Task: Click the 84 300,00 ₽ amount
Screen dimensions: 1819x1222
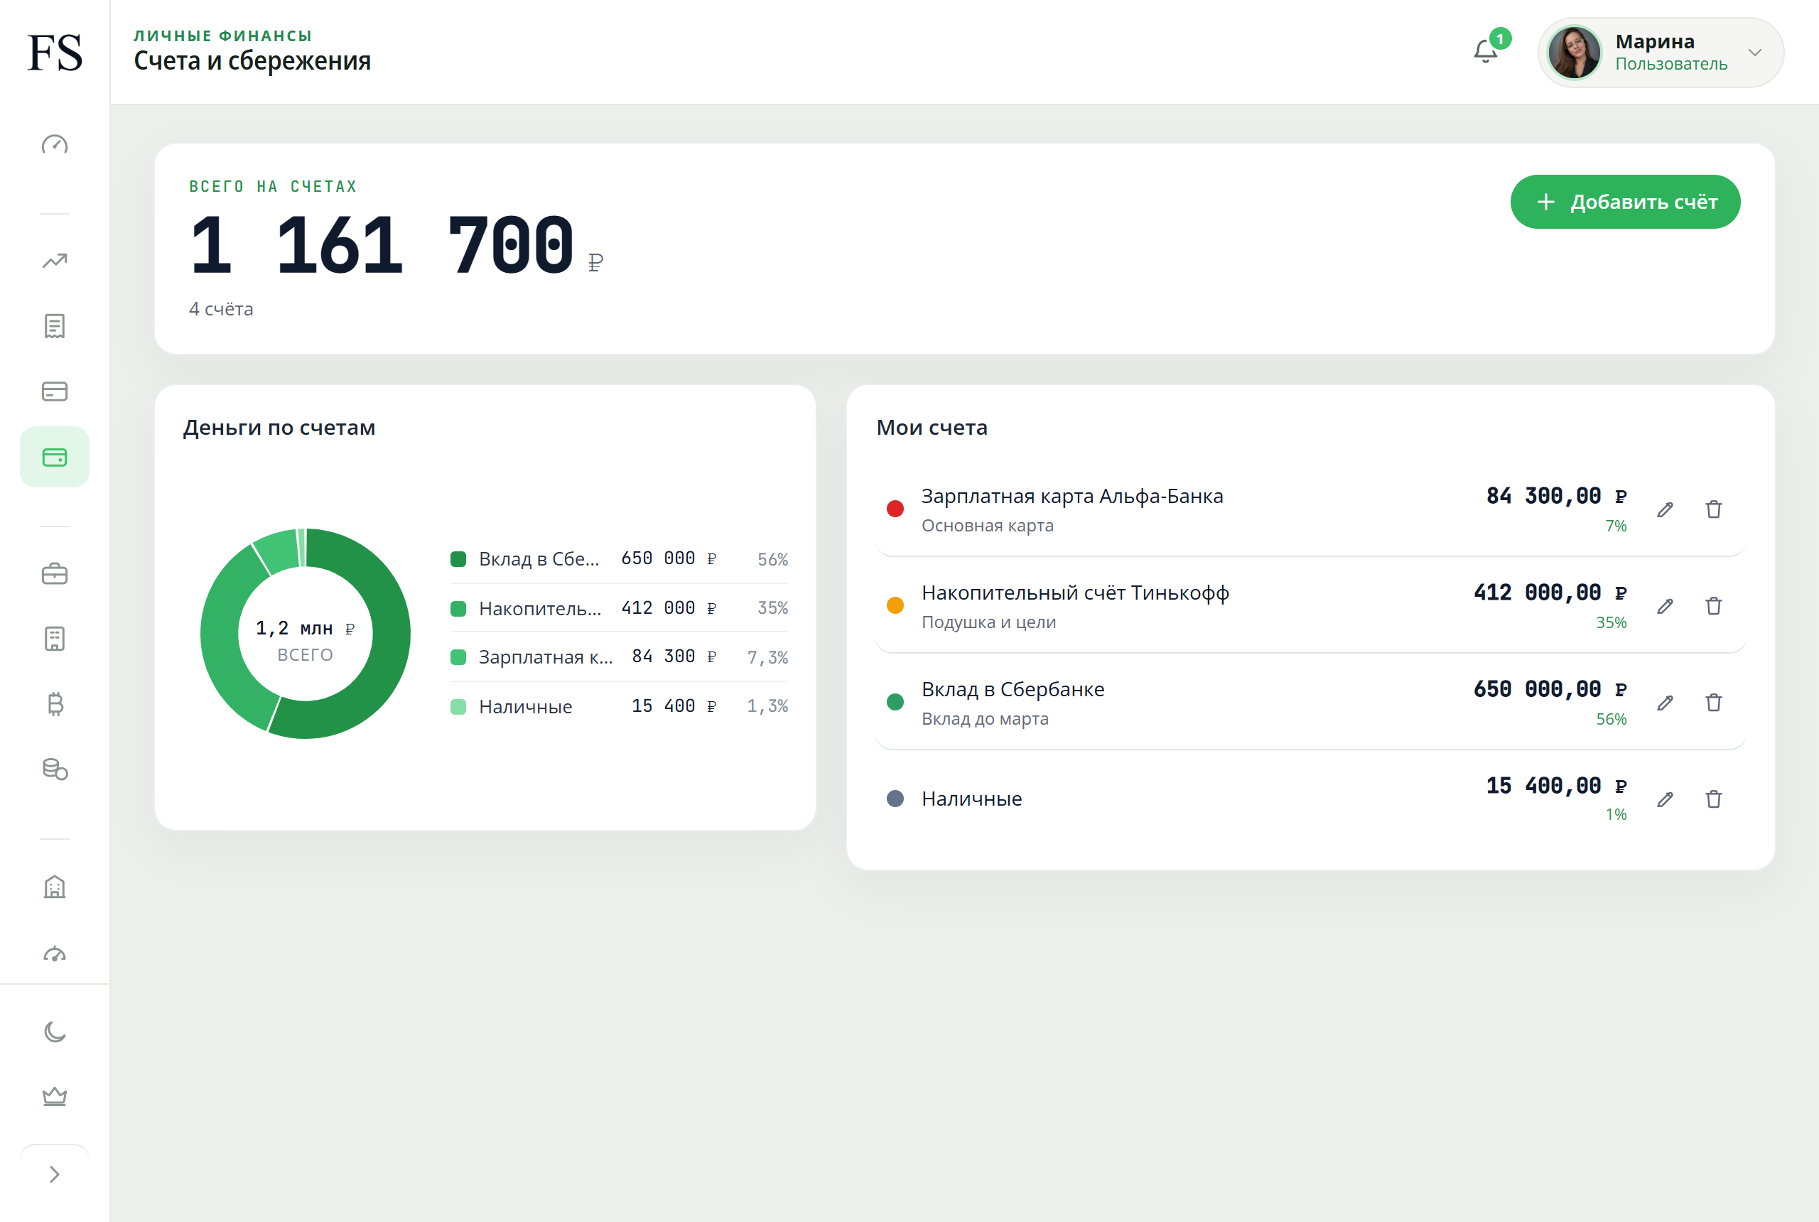Action: (x=1556, y=496)
